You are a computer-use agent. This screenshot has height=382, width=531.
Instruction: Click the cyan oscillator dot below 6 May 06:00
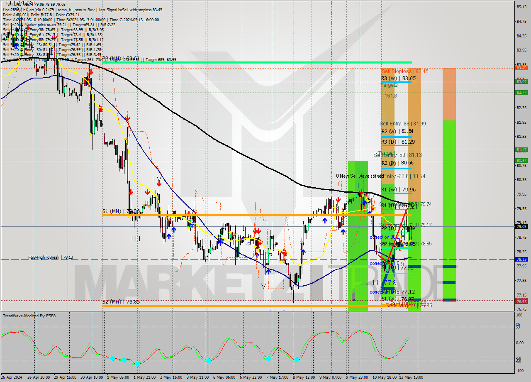point(209,361)
